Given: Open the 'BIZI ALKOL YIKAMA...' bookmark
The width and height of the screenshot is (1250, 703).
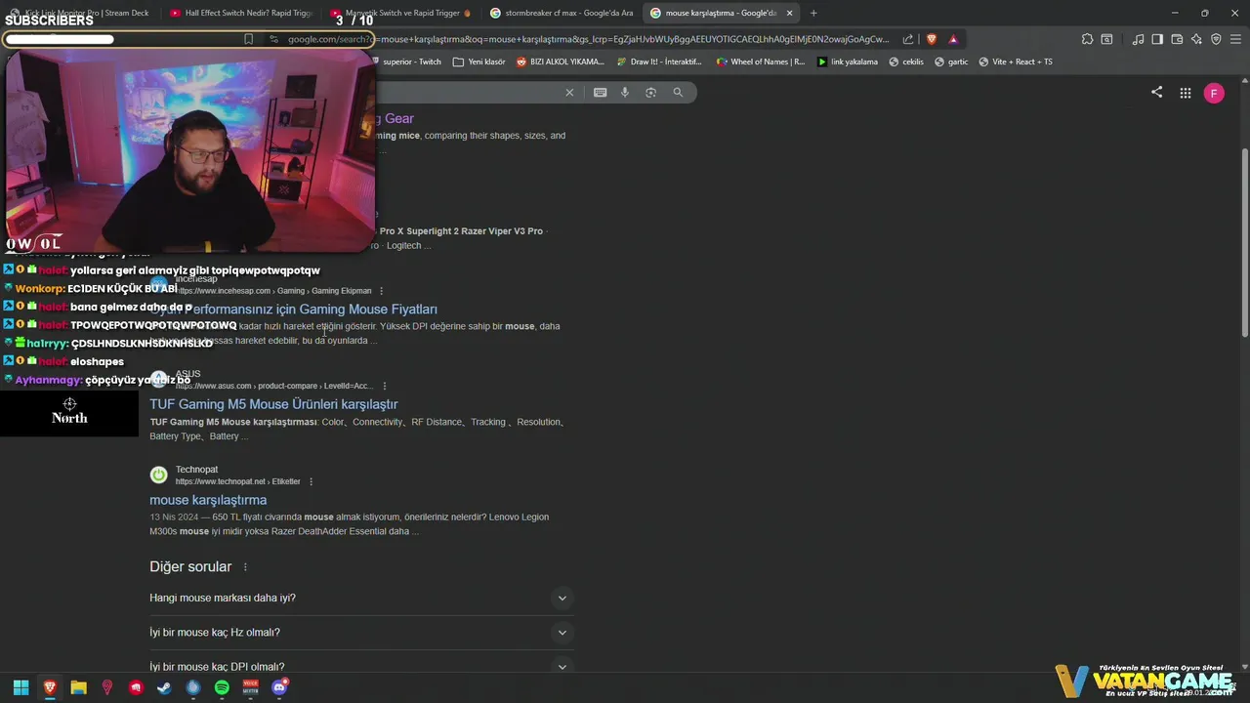Looking at the screenshot, I should [560, 62].
